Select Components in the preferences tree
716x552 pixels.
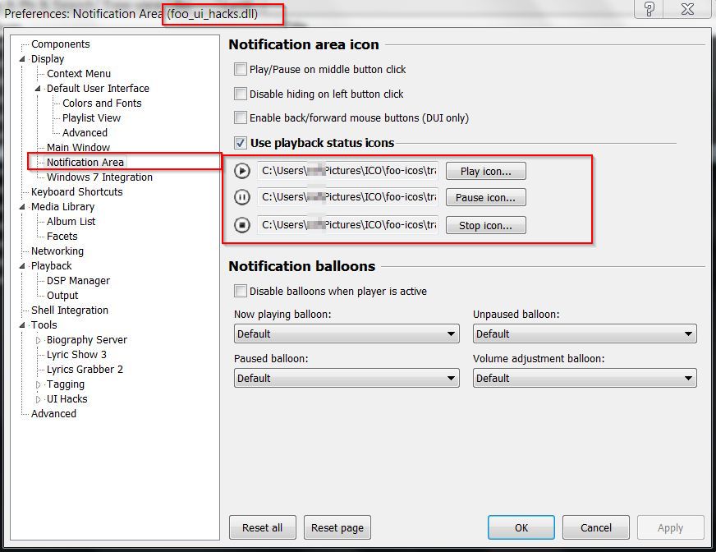[60, 44]
